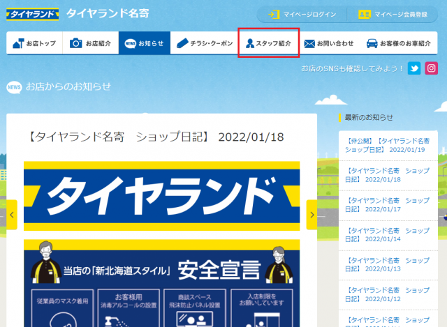The width and height of the screenshot is (447, 327).
Task: Open the 2022/01/17 shop diary link
Action: pyautogui.click(x=388, y=204)
